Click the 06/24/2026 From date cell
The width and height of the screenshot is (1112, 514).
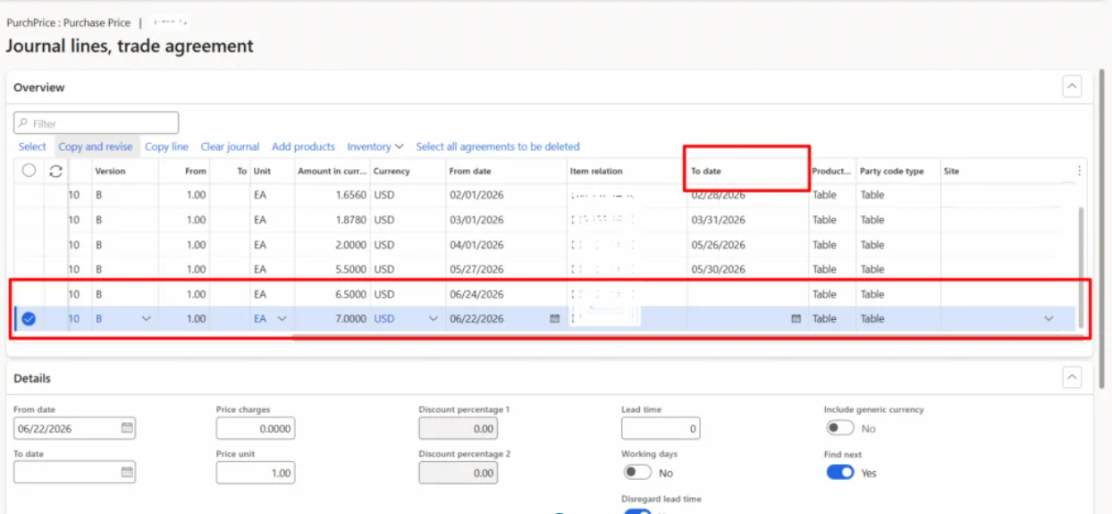point(506,294)
